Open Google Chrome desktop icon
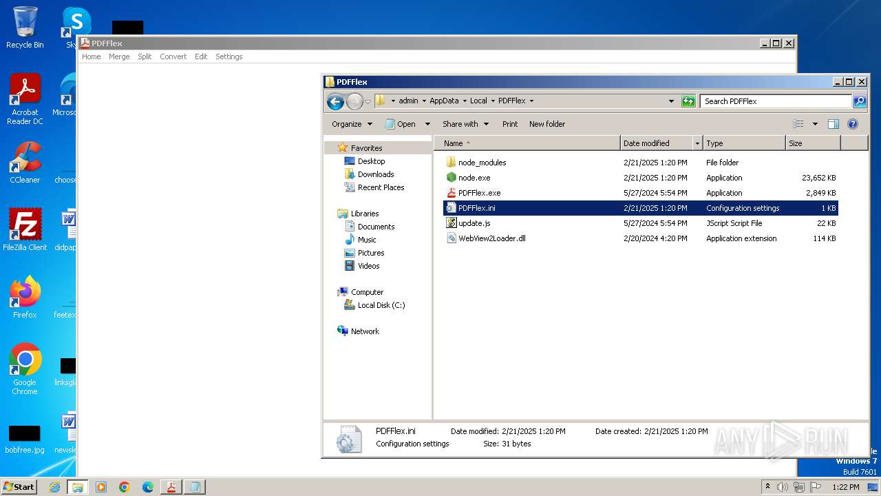 pyautogui.click(x=25, y=369)
